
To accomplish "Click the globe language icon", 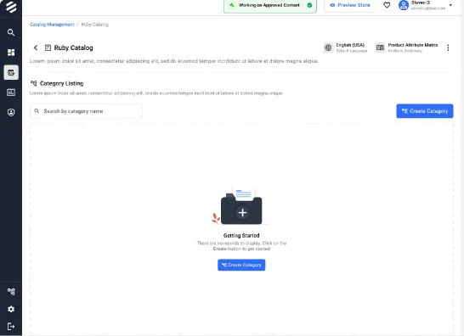I will pos(328,48).
